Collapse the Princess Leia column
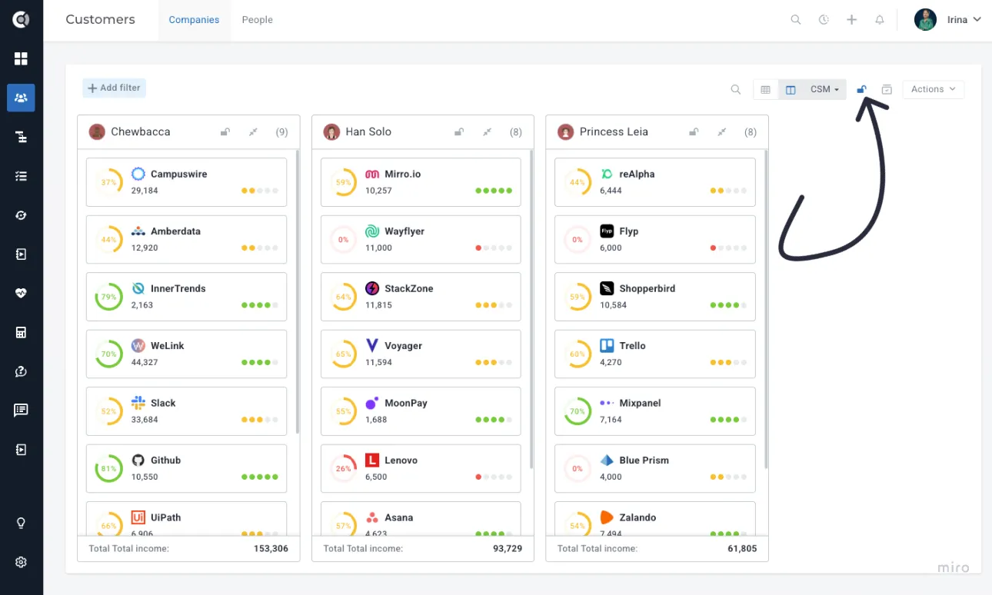 [721, 132]
